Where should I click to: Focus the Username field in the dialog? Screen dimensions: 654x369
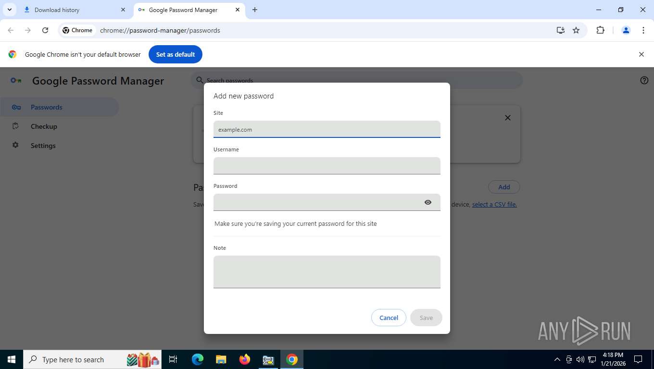coord(327,166)
